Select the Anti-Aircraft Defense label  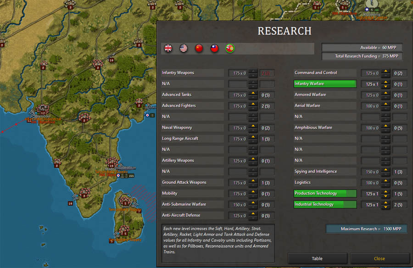tap(192, 215)
